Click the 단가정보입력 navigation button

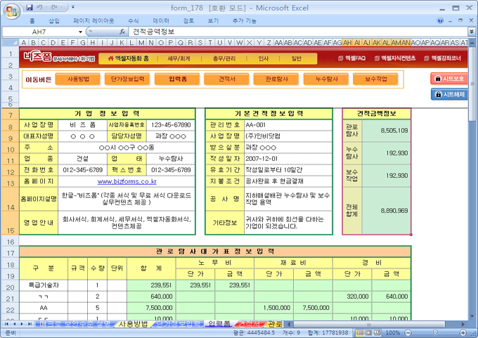pyautogui.click(x=128, y=79)
